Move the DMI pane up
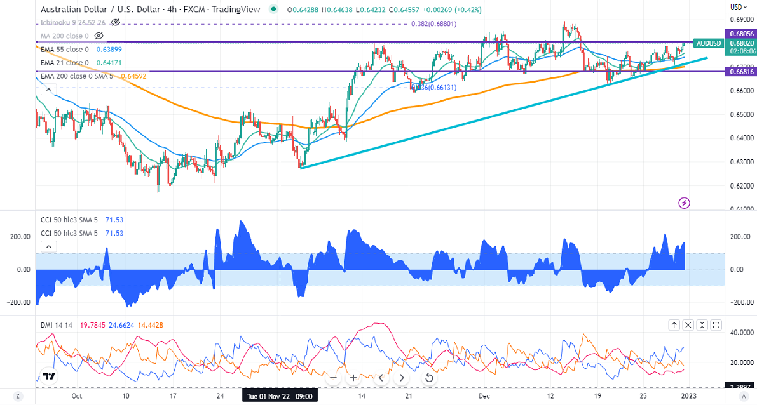Viewport: 757px width, 405px height. pyautogui.click(x=674, y=326)
